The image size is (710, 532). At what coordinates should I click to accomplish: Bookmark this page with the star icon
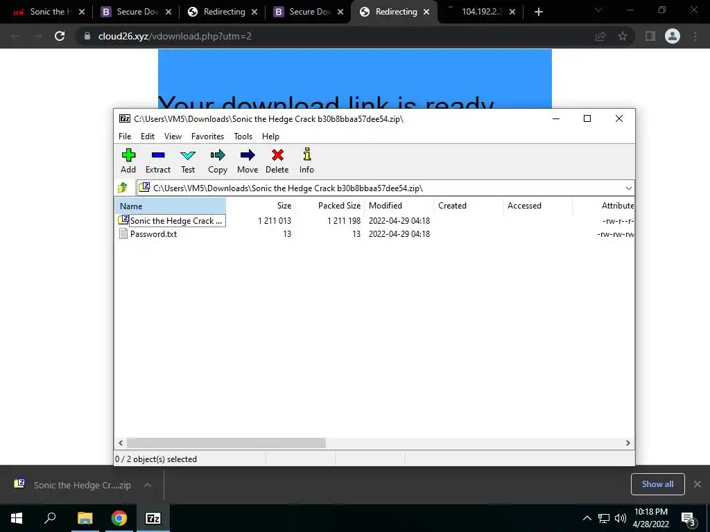(x=623, y=36)
